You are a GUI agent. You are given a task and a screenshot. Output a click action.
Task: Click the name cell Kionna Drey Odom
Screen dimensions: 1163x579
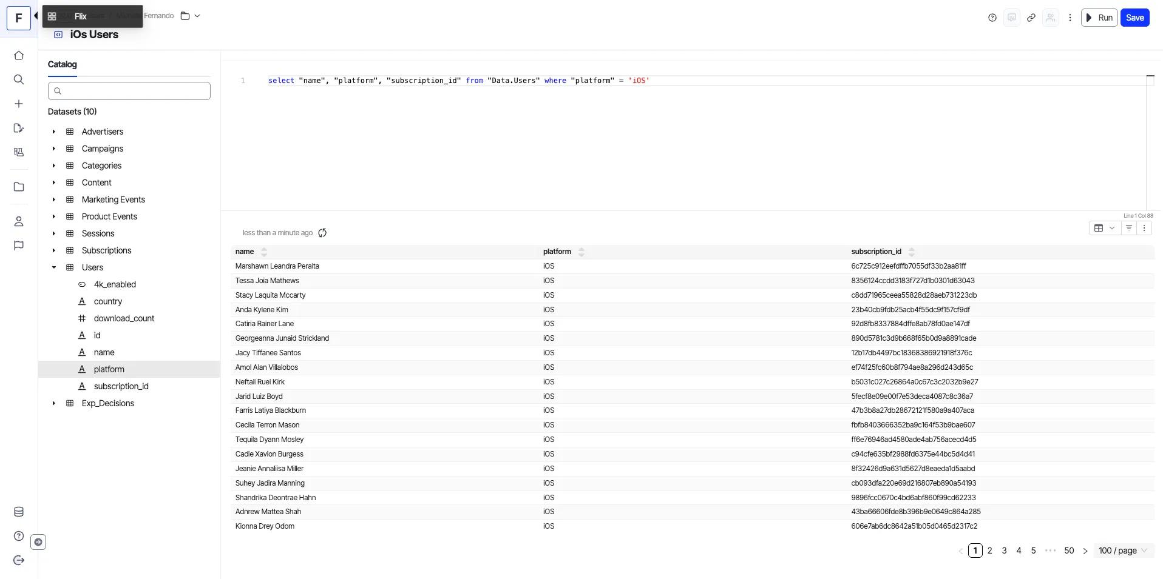point(265,526)
